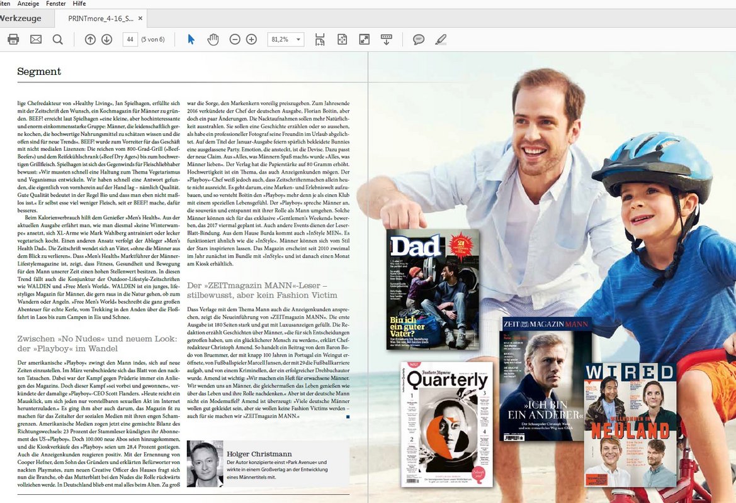The height and width of the screenshot is (503, 736).
Task: Open the Fenster menu
Action: click(x=56, y=4)
